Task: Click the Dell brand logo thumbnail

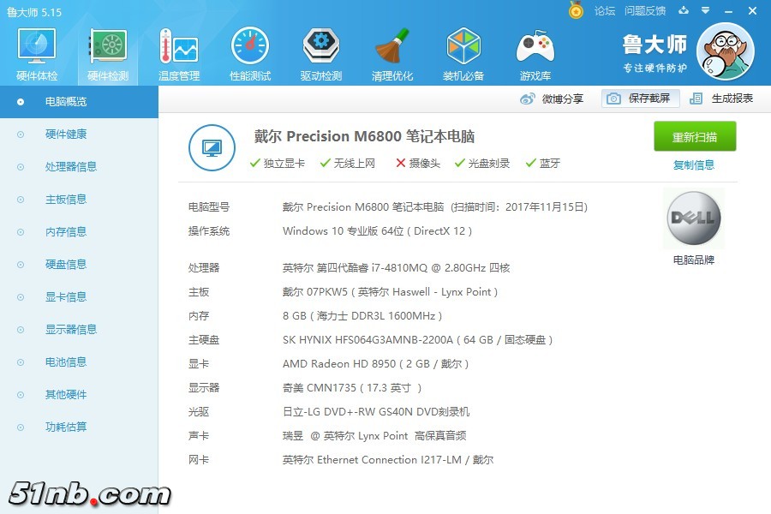Action: tap(693, 219)
